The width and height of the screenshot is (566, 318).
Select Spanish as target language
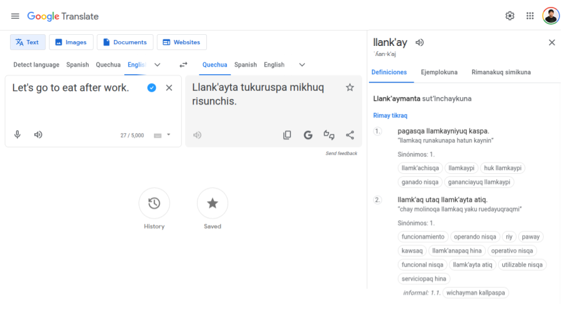(245, 65)
